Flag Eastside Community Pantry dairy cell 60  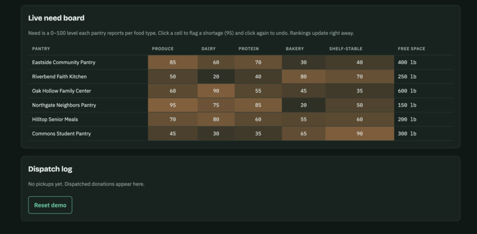[216, 62]
